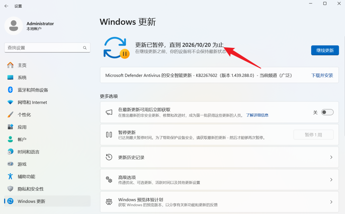Viewport: 345px width, 214px height.
Task: Click the 个性化 paintbrush icon
Action: (11, 114)
